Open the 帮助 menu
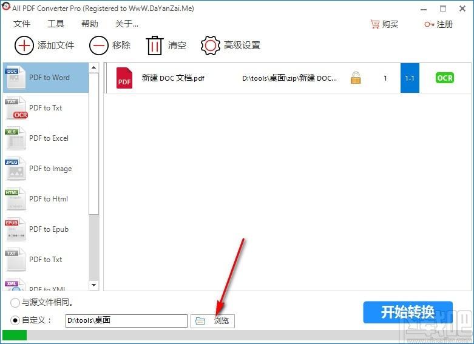This screenshot has width=474, height=344. (90, 24)
